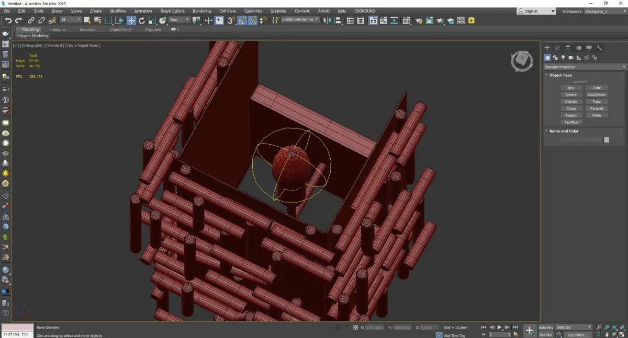
Task: Open the Modifiers menu
Action: tap(118, 11)
